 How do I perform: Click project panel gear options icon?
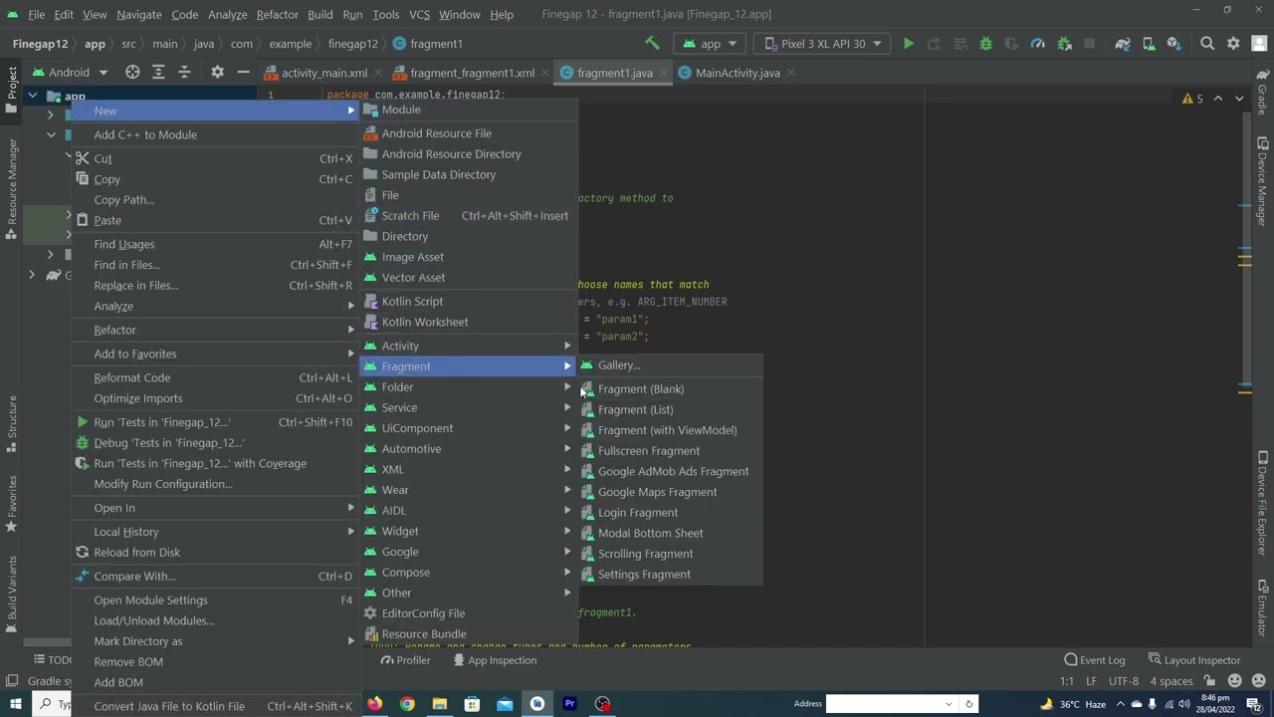(x=217, y=73)
